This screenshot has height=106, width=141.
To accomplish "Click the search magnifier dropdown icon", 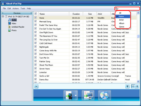I will click(x=117, y=9).
